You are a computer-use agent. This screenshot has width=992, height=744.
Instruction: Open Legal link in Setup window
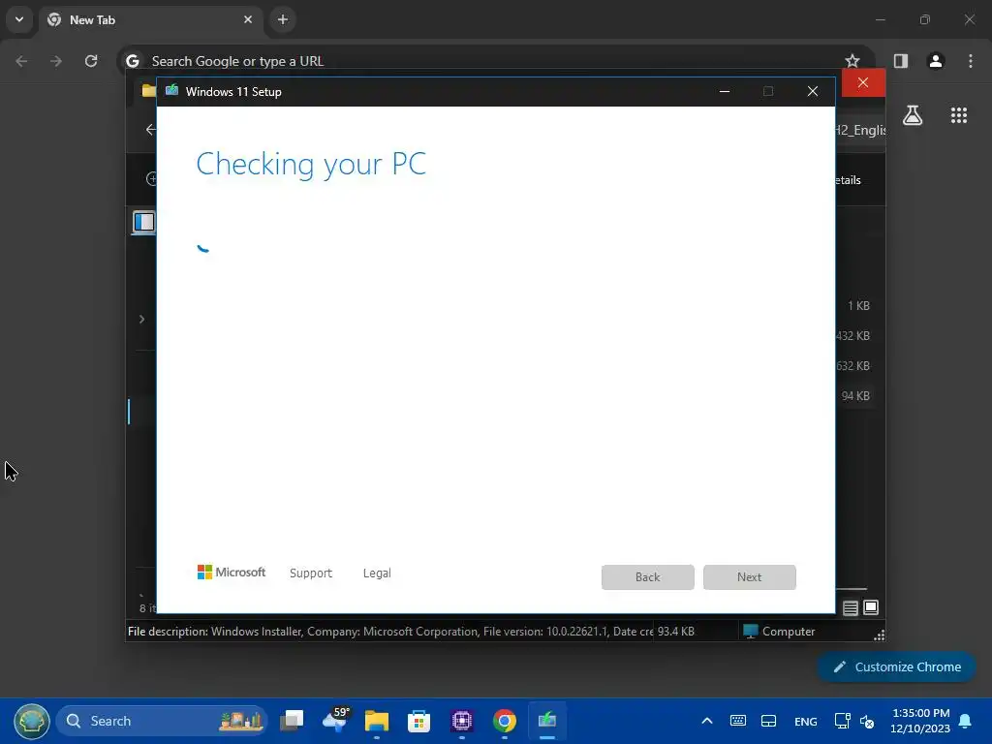click(377, 573)
